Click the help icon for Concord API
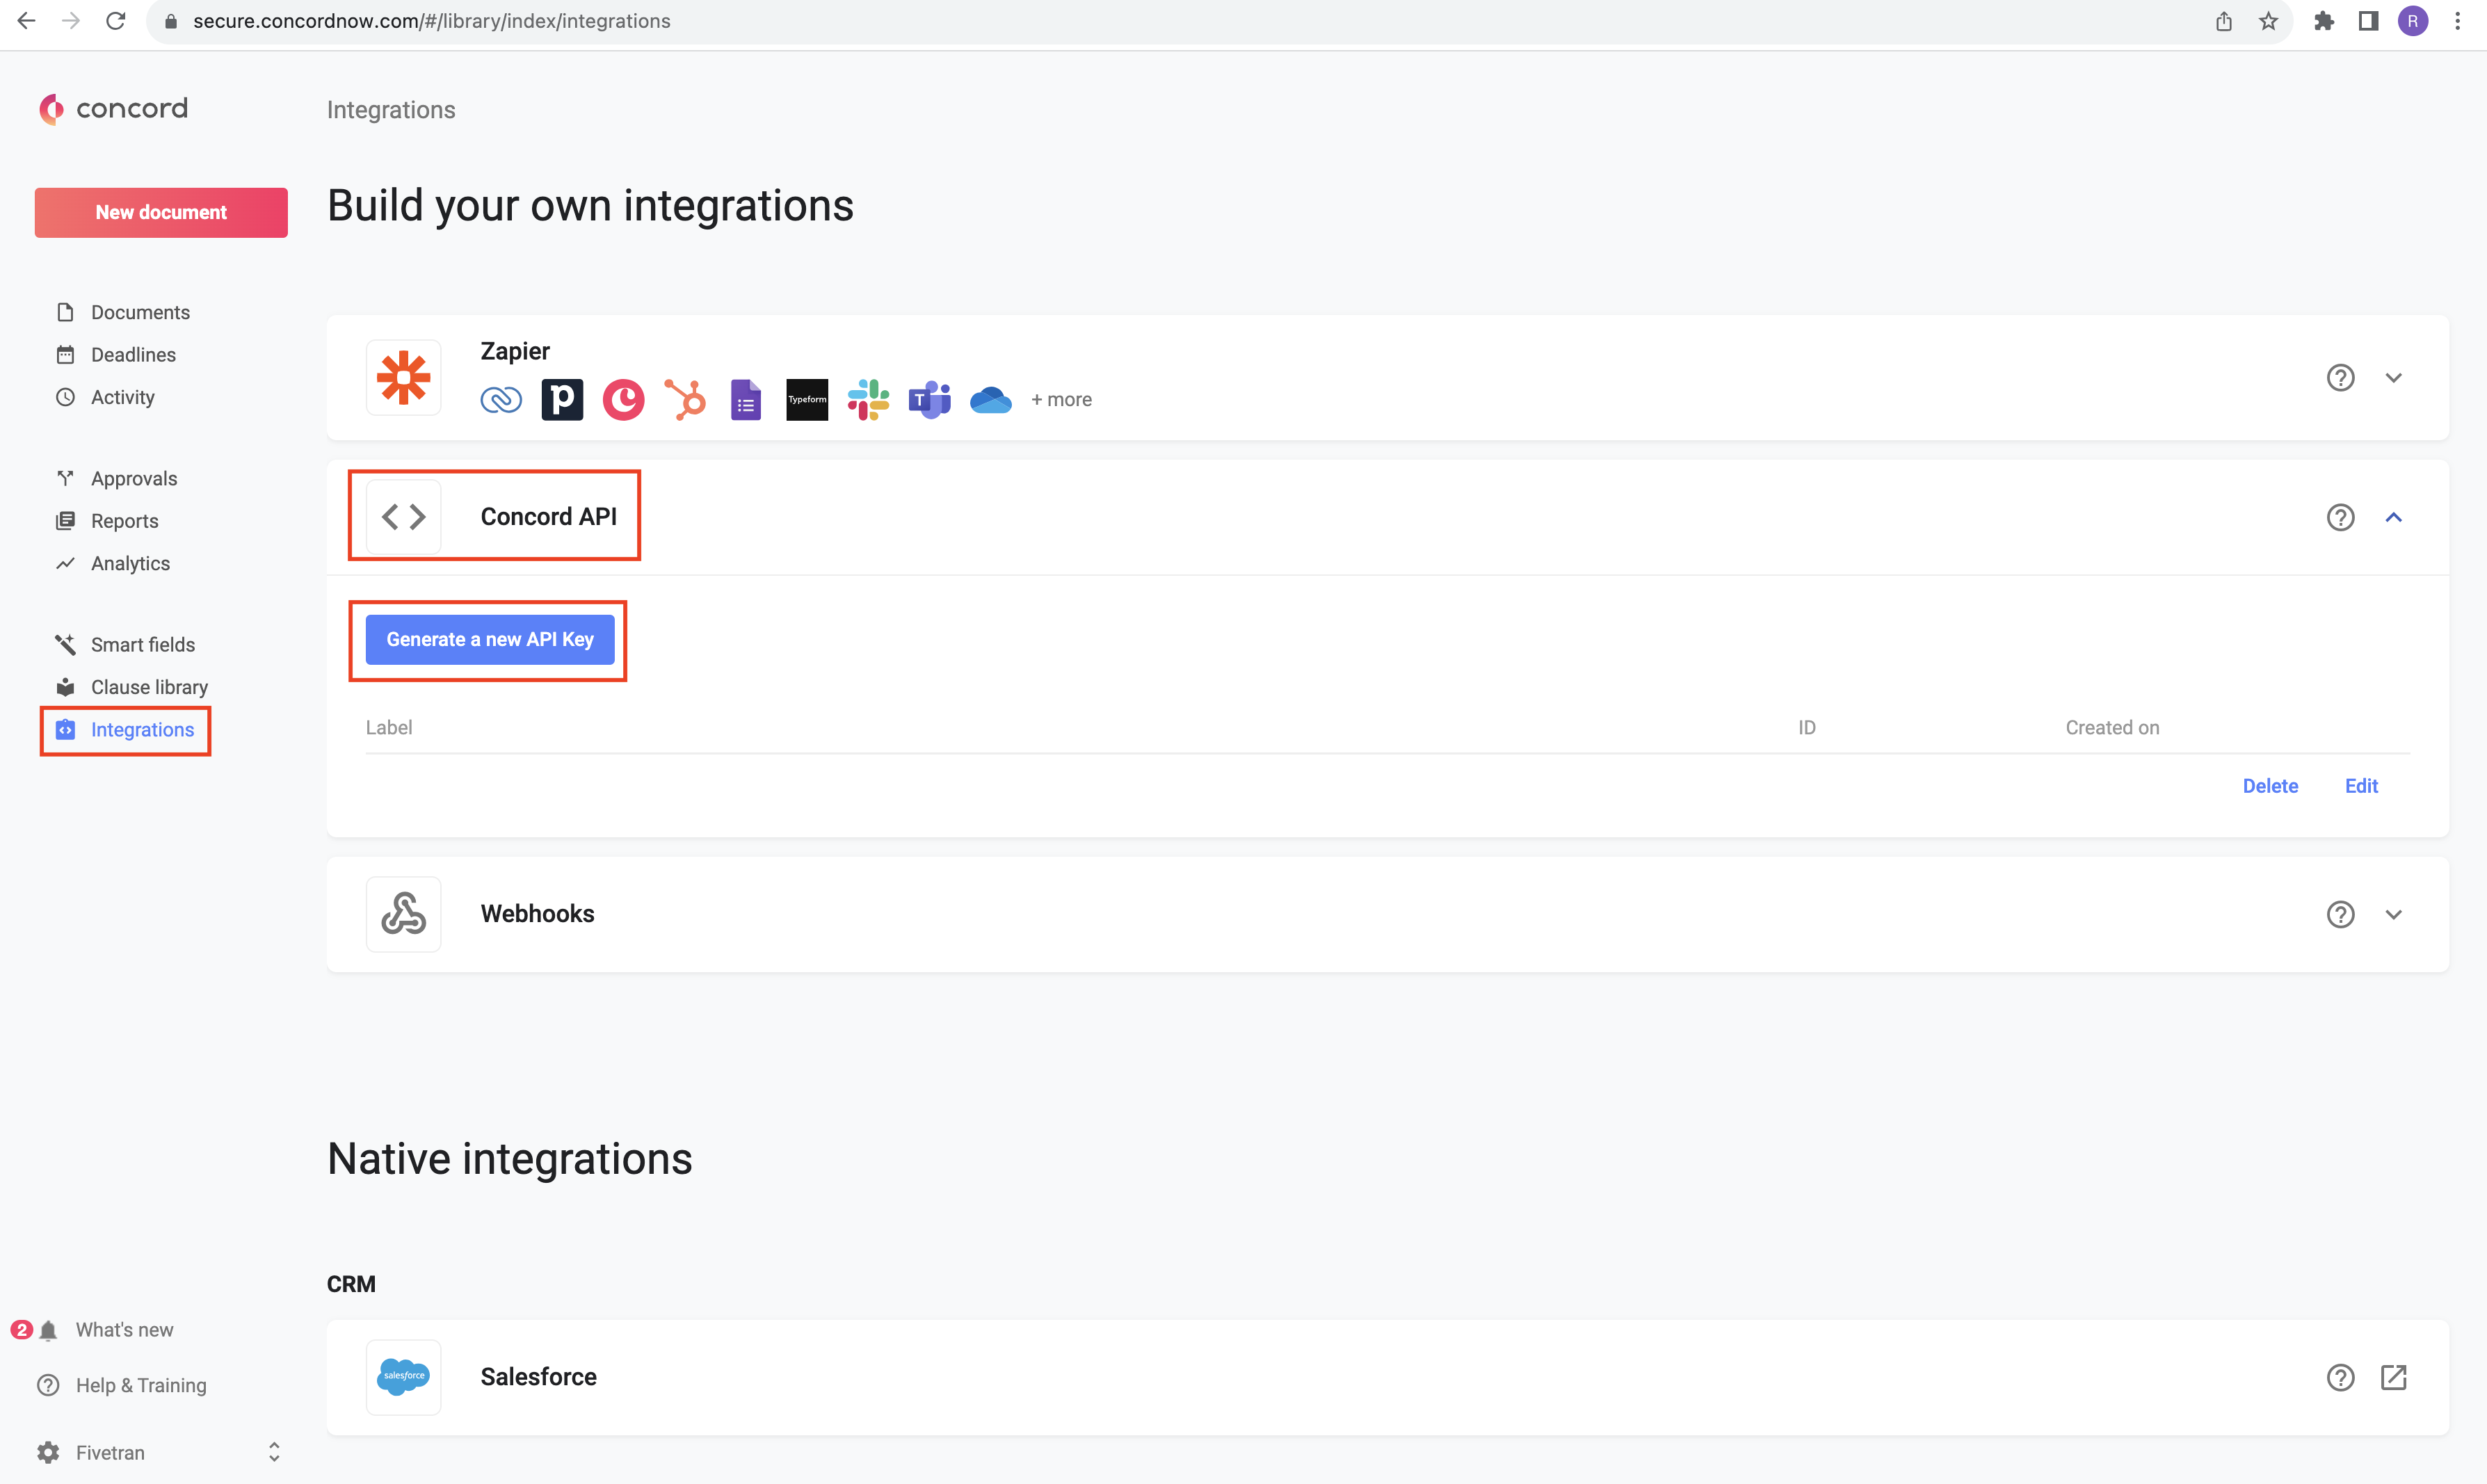This screenshot has height=1484, width=2487. click(x=2340, y=516)
